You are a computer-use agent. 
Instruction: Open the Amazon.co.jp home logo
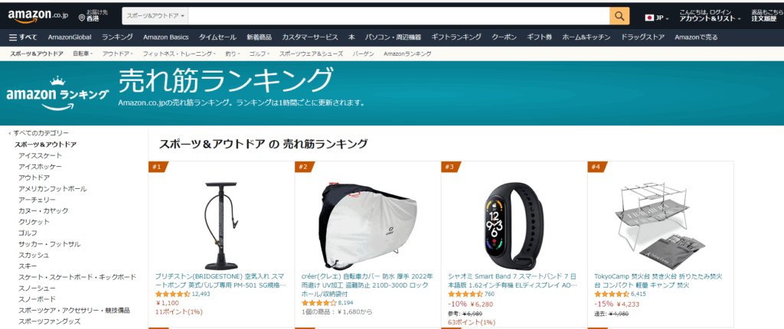(x=38, y=16)
